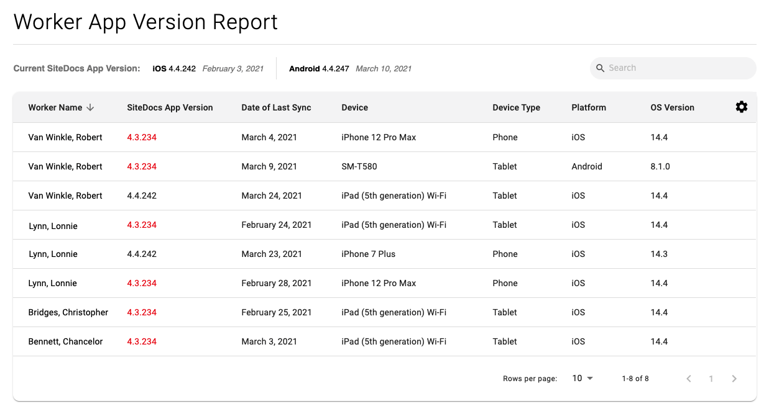This screenshot has height=419, width=769.
Task: Click the iPhone 7 Plus device cell
Action: point(368,254)
